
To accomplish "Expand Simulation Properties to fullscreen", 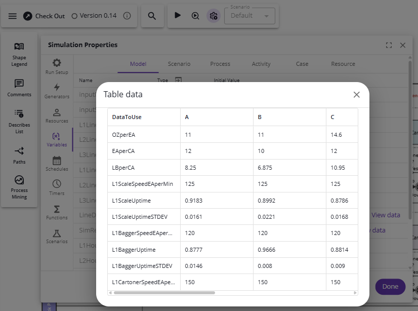I will 389,45.
